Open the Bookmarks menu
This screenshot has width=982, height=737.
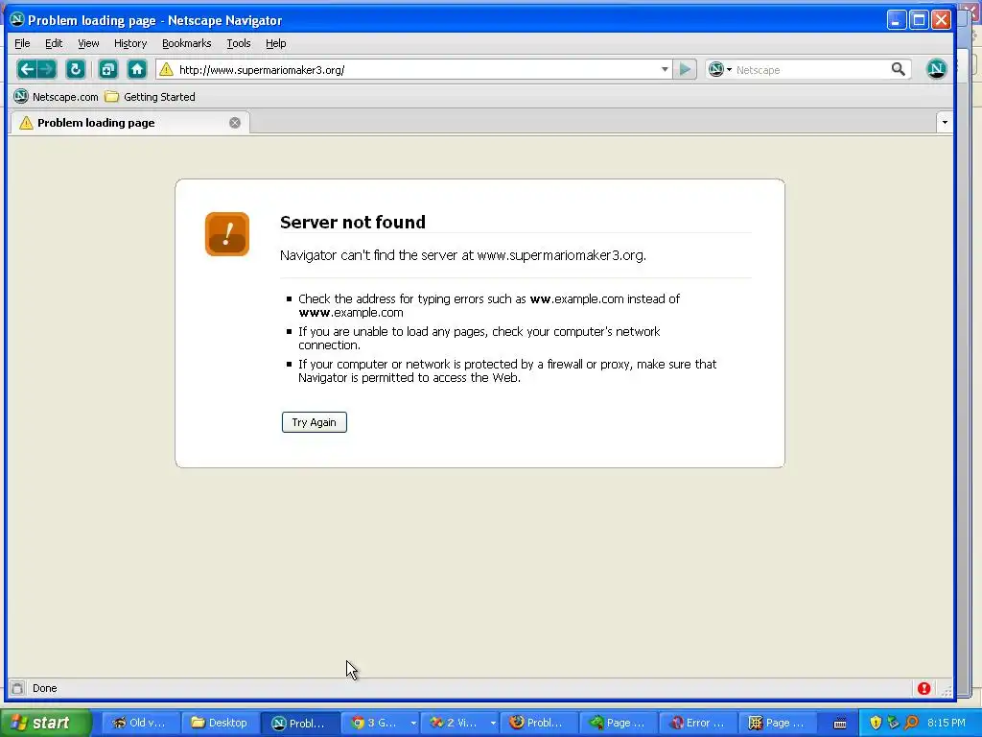pos(187,43)
